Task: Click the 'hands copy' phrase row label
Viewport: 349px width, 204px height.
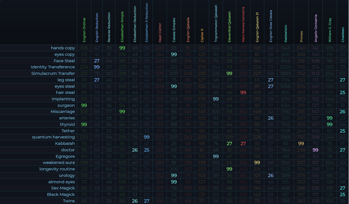Action: coord(63,48)
